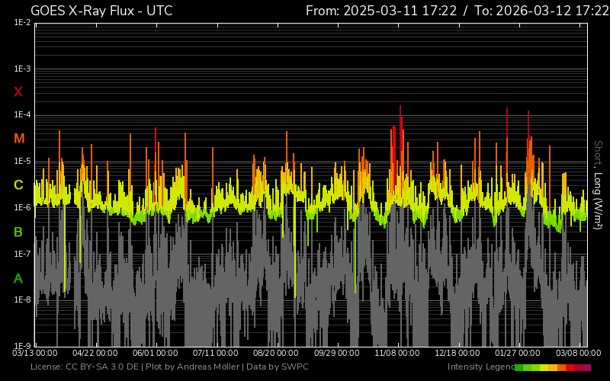Click the 1E-9 y-axis label
This screenshot has height=381, width=610.
pyautogui.click(x=22, y=346)
